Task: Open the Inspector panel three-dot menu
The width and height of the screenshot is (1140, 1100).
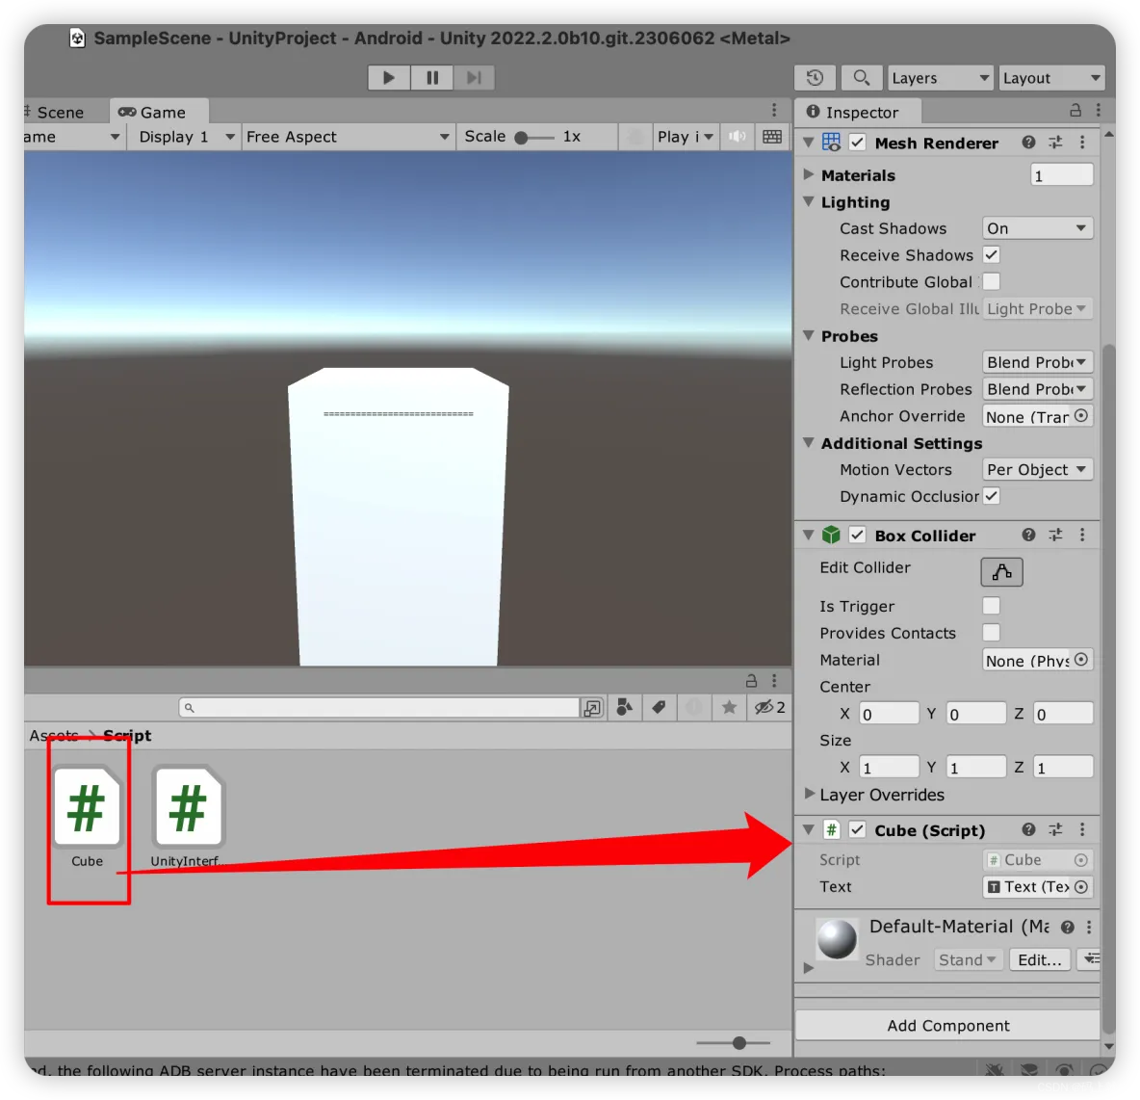Action: coord(1099,111)
